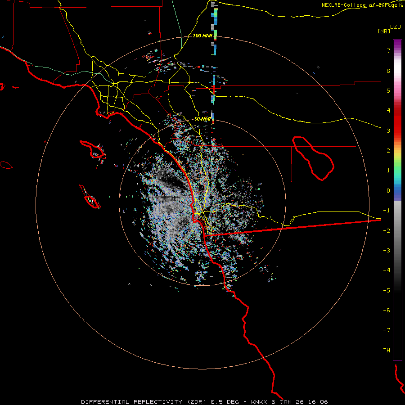Click the DIFFERENTIAL REFLECTIVITY caption text
Viewport: 405px width, 405px height.
tap(131, 402)
